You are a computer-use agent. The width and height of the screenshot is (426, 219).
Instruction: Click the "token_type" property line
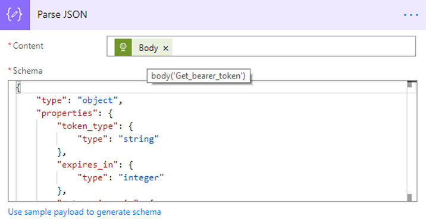[x=95, y=126]
